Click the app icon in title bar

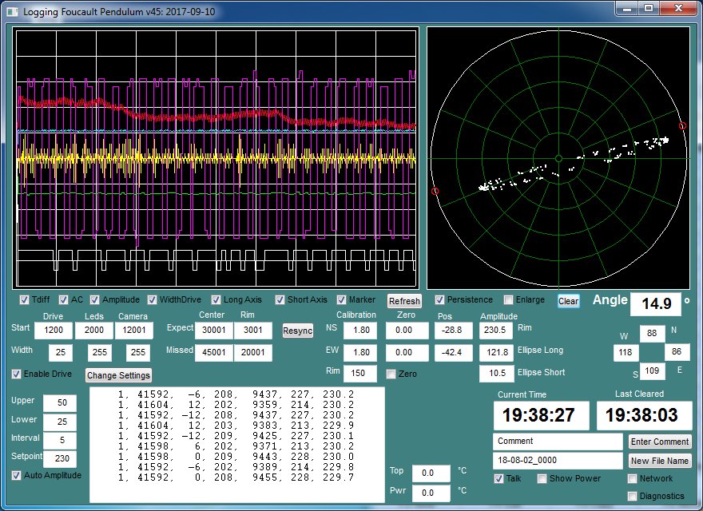[13, 12]
